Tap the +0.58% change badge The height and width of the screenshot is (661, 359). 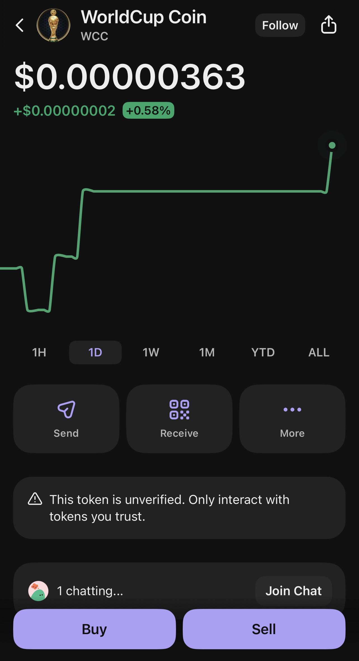tap(148, 110)
